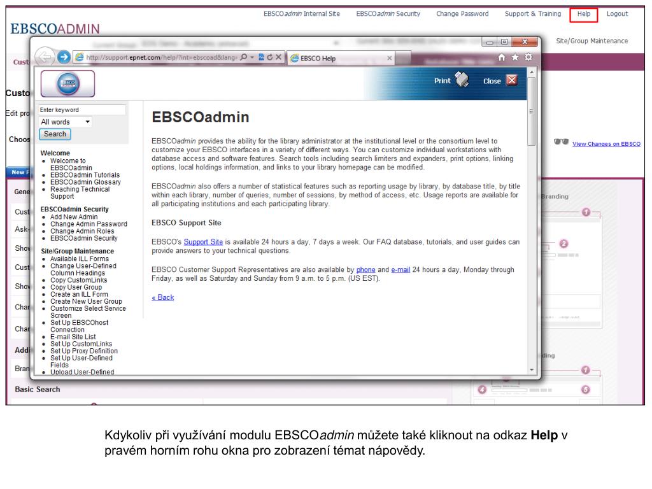Select the EBSCO Help tab
The image size is (652, 489).
341,58
